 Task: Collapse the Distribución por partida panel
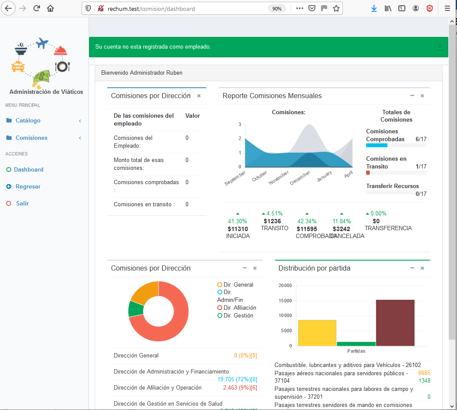pos(412,268)
